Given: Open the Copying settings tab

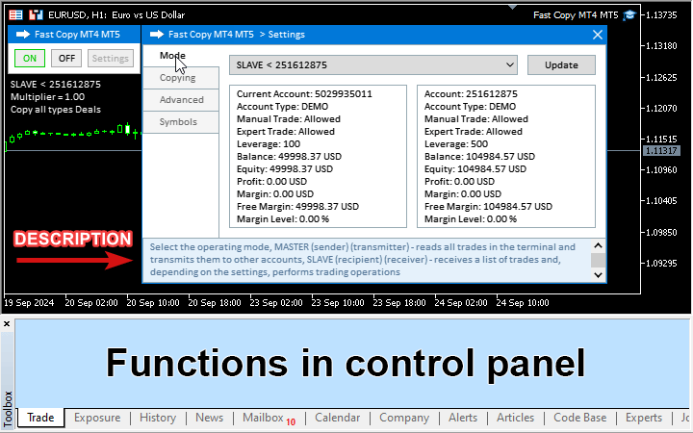Looking at the screenshot, I should coord(181,78).
